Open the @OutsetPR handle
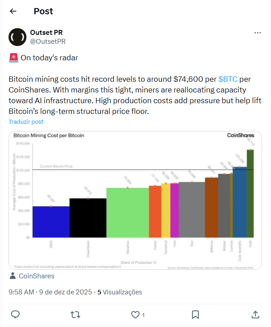This screenshot has height=327, width=271. click(x=47, y=41)
